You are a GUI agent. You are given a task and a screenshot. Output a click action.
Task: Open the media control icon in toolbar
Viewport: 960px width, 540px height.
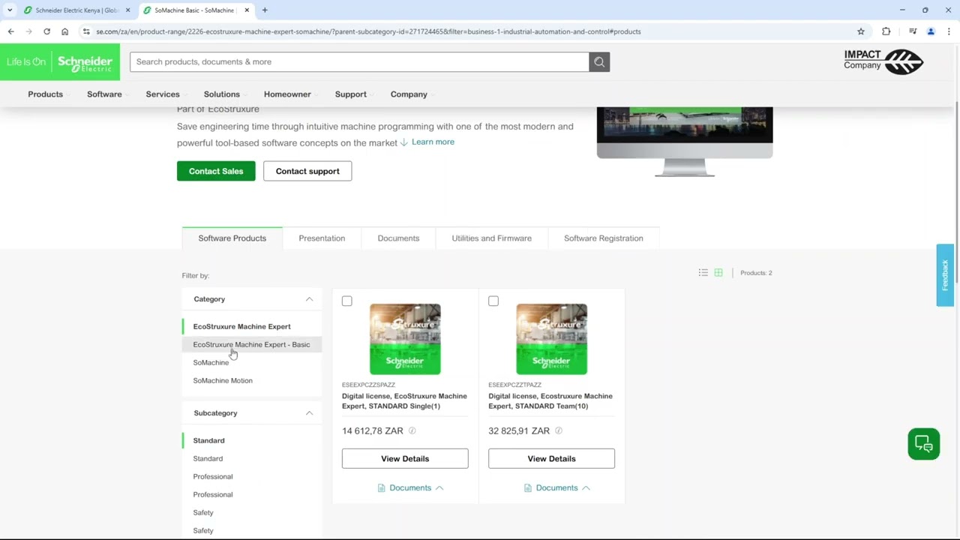tap(913, 31)
